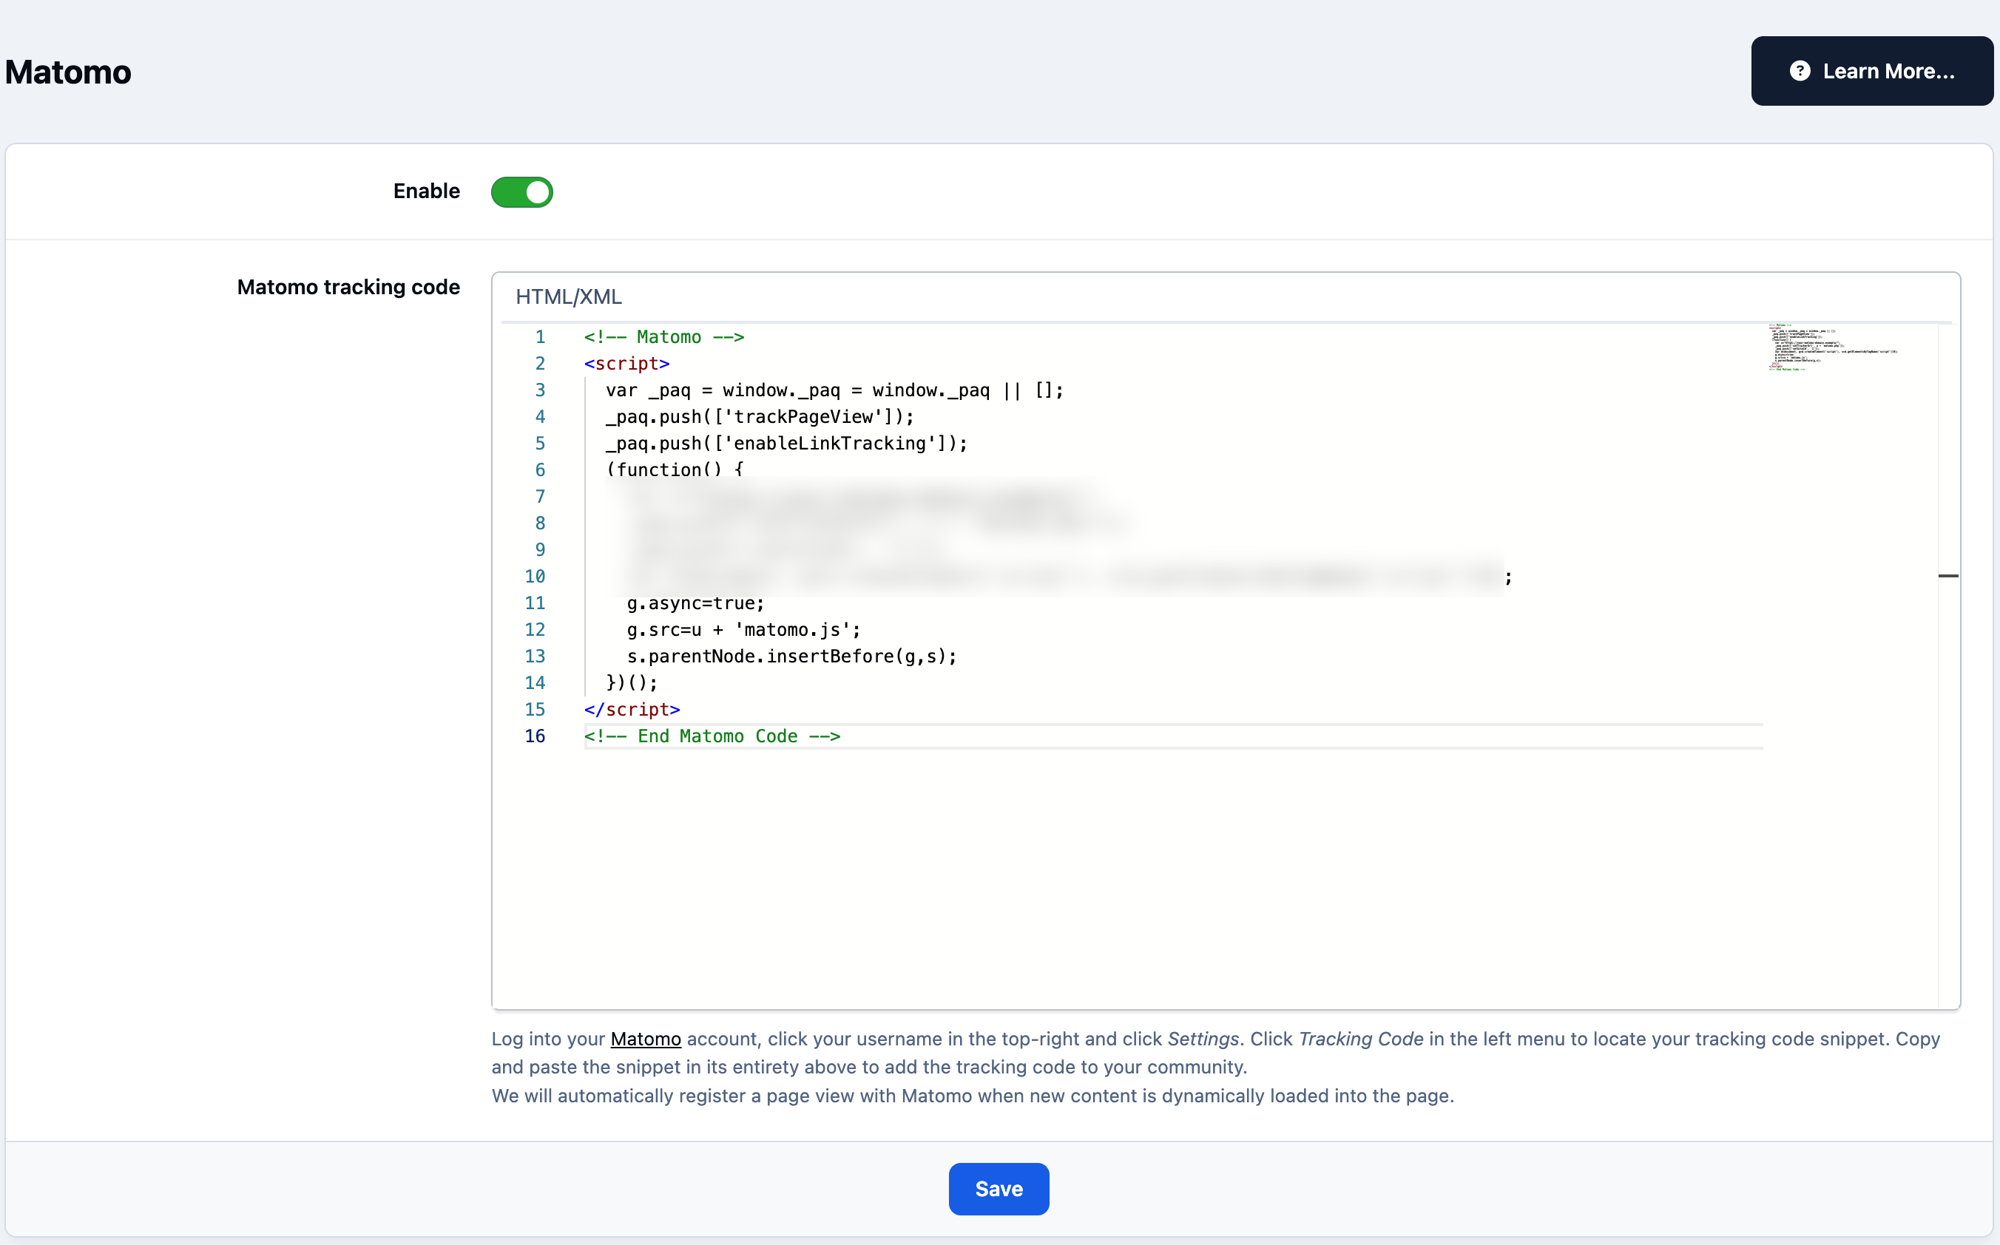2000x1245 pixels.
Task: Click line number 16 in the gutter
Action: click(535, 736)
